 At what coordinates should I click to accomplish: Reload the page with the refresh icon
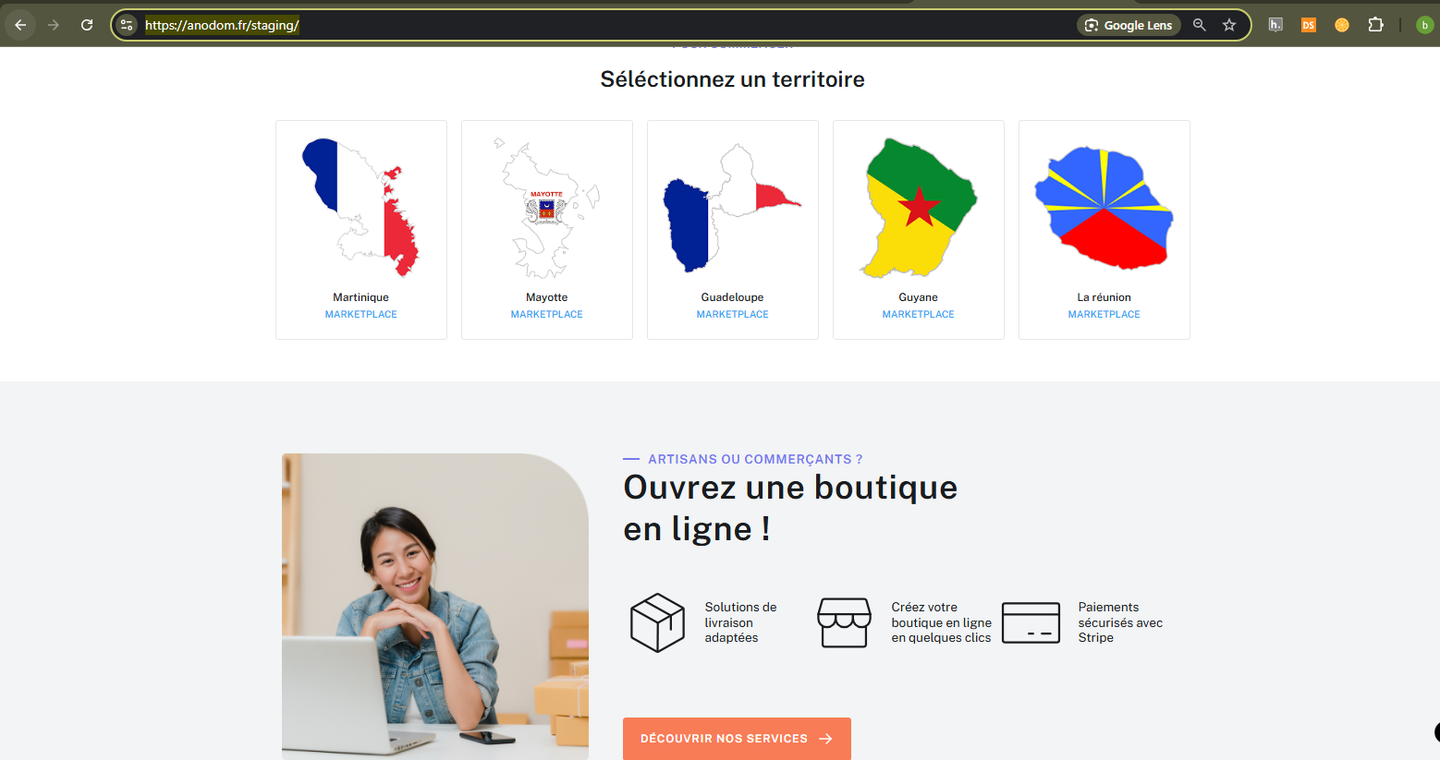click(x=87, y=25)
